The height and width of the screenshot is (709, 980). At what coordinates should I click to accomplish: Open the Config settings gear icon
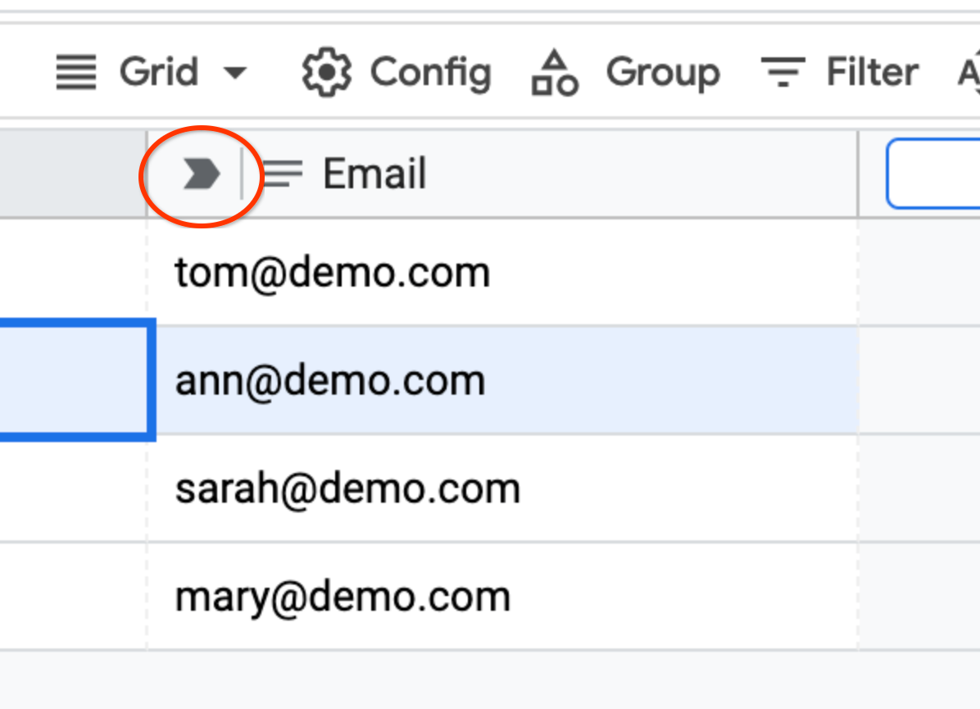[324, 71]
